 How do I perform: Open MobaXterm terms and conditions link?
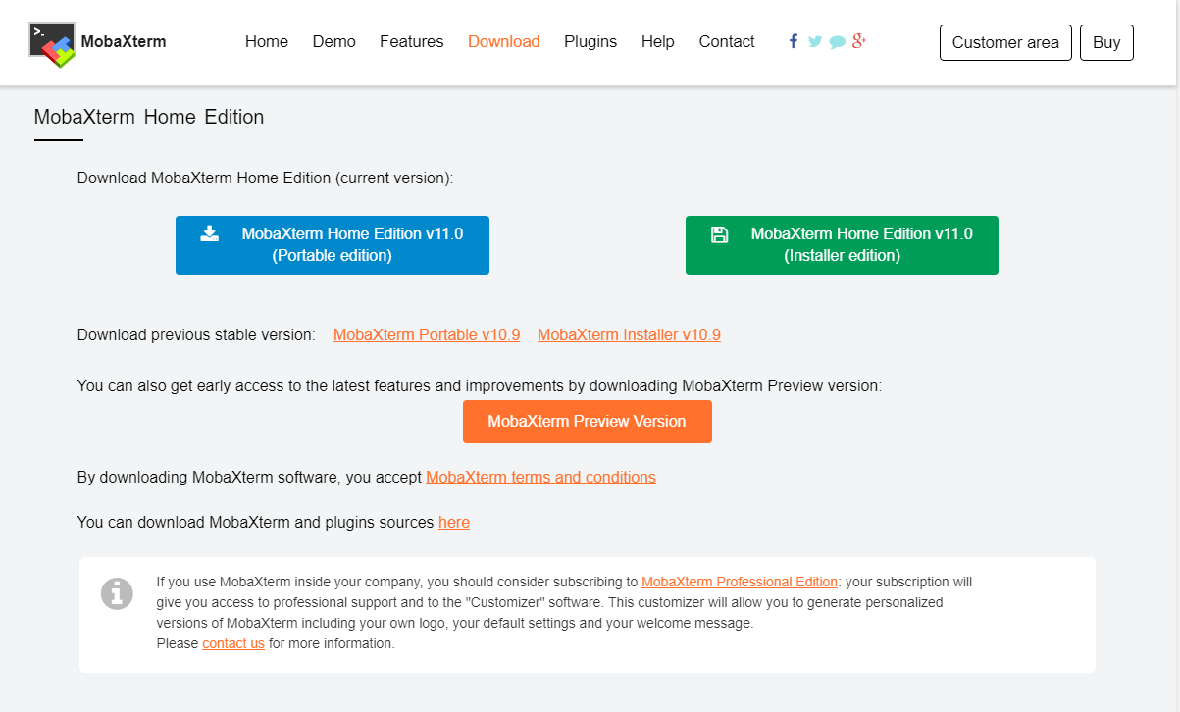(x=540, y=478)
